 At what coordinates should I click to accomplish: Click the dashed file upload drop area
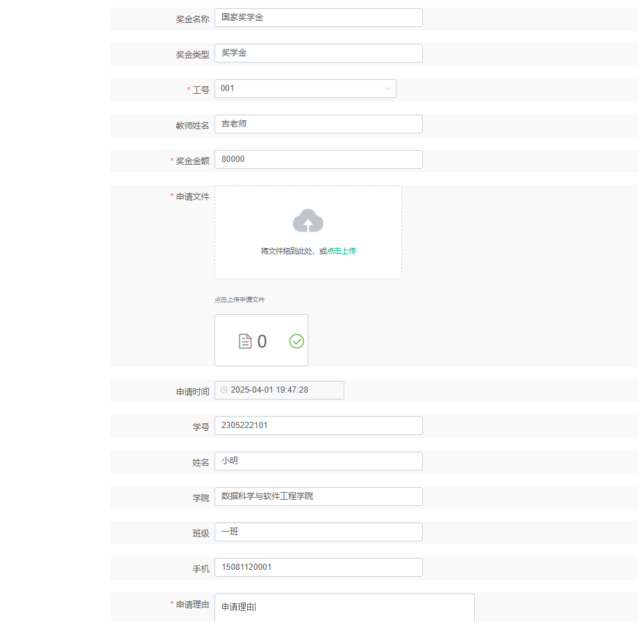[x=308, y=233]
